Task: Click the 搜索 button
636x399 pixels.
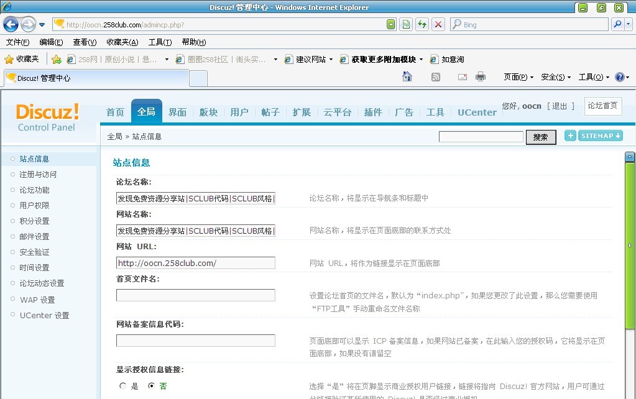Action: tap(541, 137)
